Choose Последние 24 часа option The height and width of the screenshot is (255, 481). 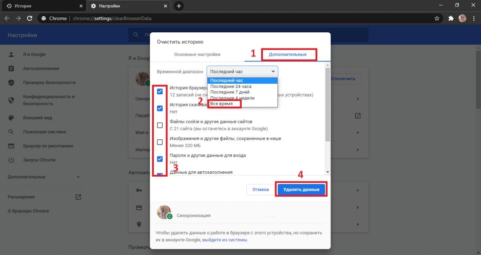pos(242,86)
